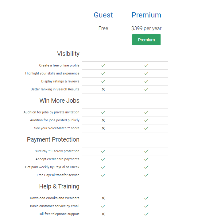
Task: Select the Help & Training section heading
Action: 59,186
